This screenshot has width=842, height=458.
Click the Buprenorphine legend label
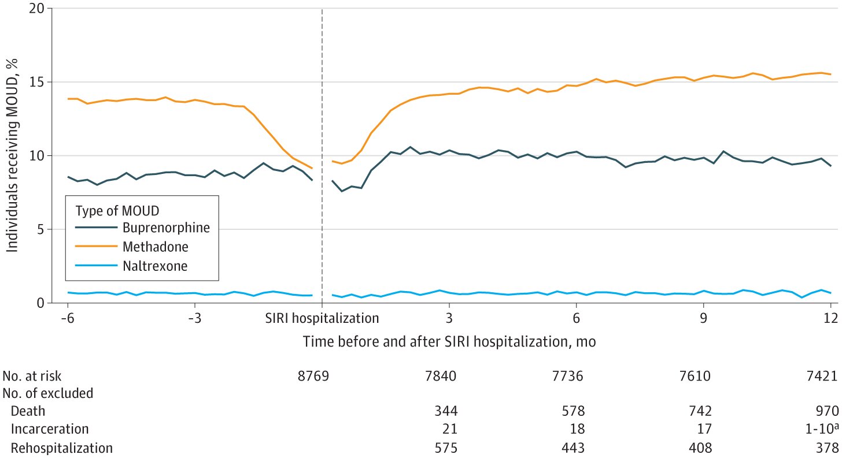[165, 228]
